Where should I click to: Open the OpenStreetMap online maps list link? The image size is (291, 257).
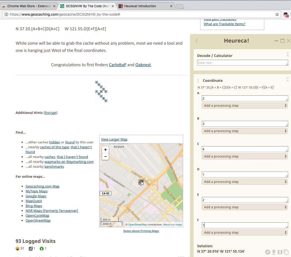(38, 220)
